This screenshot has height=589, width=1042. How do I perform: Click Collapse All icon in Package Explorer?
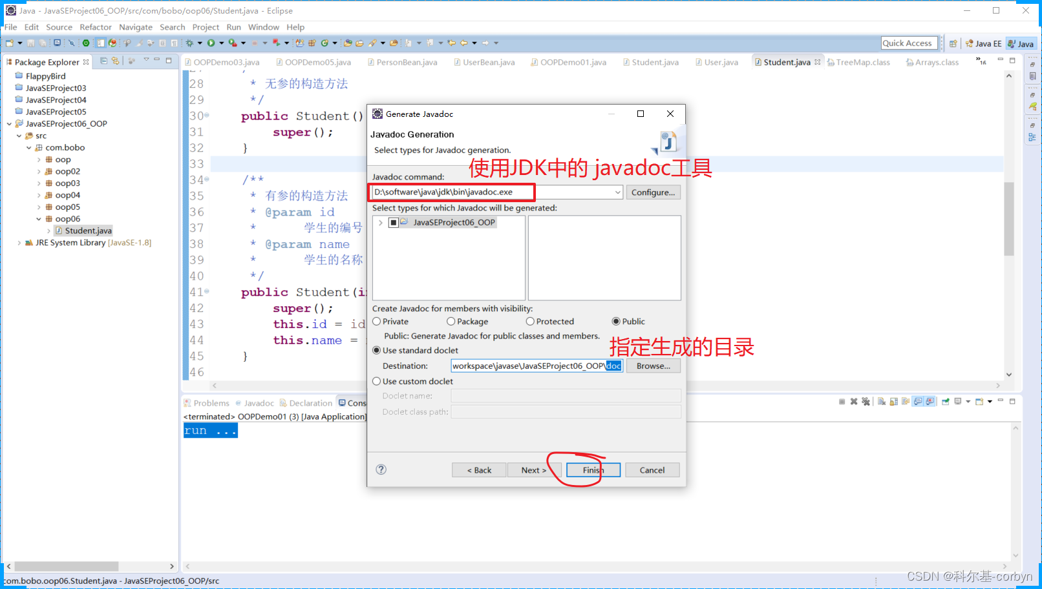pyautogui.click(x=103, y=61)
